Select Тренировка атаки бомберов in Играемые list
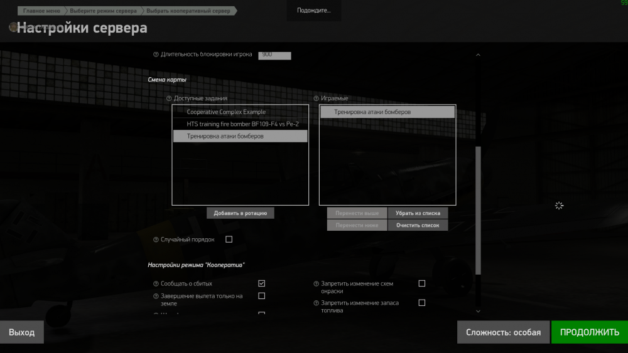 (387, 112)
